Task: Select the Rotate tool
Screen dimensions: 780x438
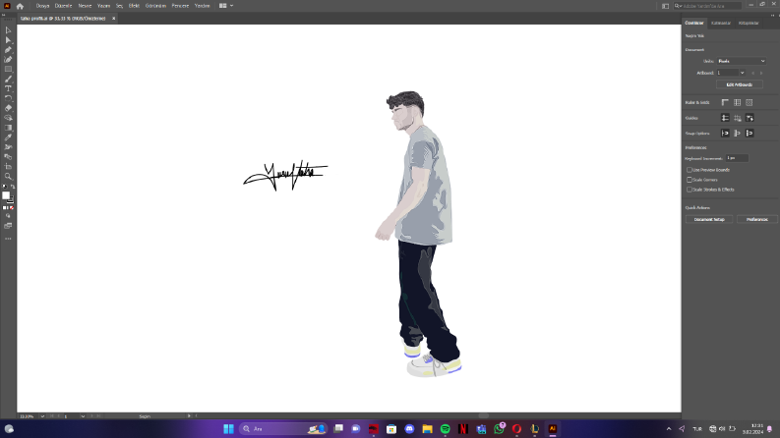Action: coord(8,98)
